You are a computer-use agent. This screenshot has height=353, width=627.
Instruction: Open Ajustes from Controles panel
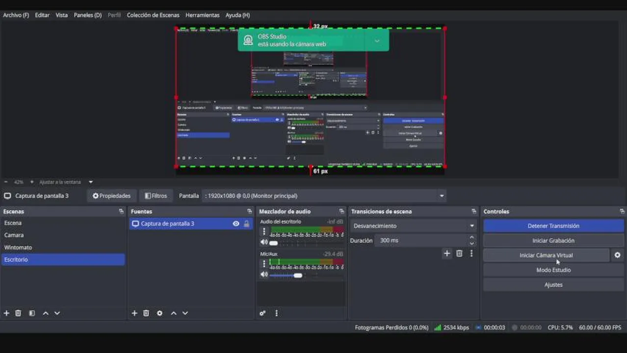tap(553, 285)
